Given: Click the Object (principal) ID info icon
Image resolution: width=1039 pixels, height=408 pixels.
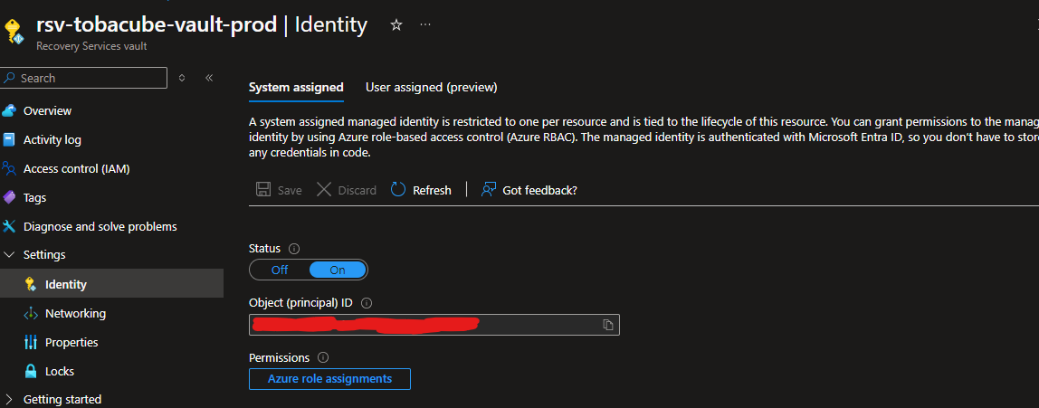Looking at the screenshot, I should [367, 303].
